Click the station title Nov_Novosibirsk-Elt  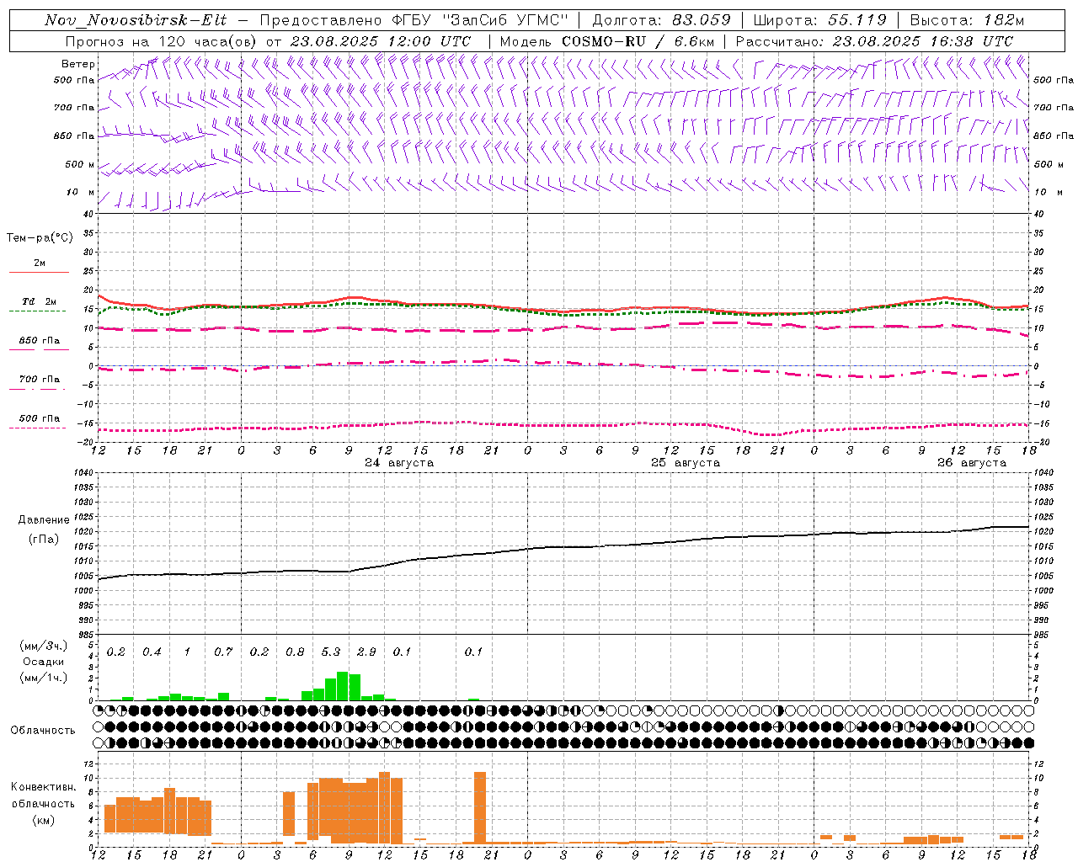coord(136,20)
